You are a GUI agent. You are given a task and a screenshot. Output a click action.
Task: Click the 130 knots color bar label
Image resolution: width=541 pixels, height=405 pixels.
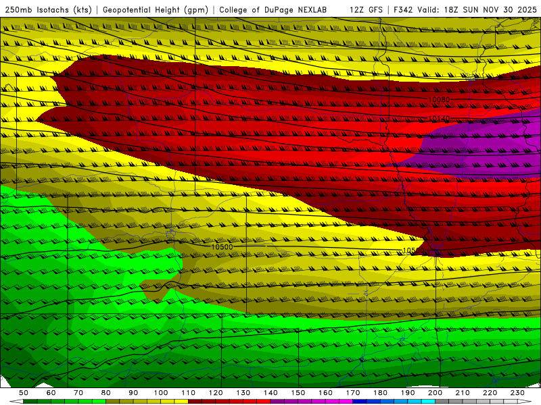pos(243,393)
